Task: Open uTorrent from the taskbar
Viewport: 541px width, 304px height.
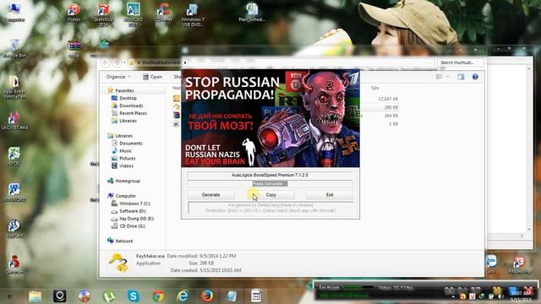Action: tap(109, 296)
